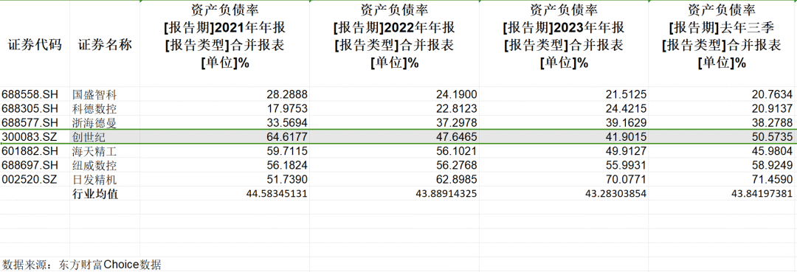This screenshot has height=272, width=797.
Task: Select value 47.6465 for 创世纪
Action: [x=394, y=136]
